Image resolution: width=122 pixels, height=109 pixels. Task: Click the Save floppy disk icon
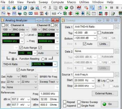point(20,8)
